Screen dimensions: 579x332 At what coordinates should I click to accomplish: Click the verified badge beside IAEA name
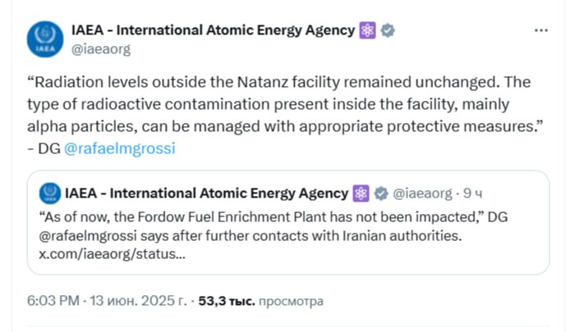point(388,30)
